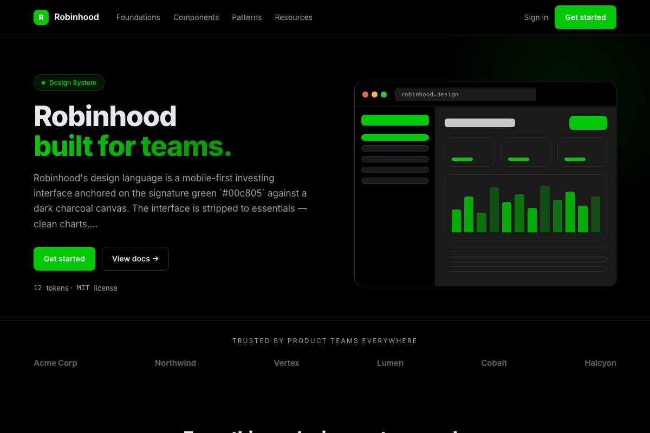Open the View docs button
This screenshot has width=650, height=433.
pos(135,259)
